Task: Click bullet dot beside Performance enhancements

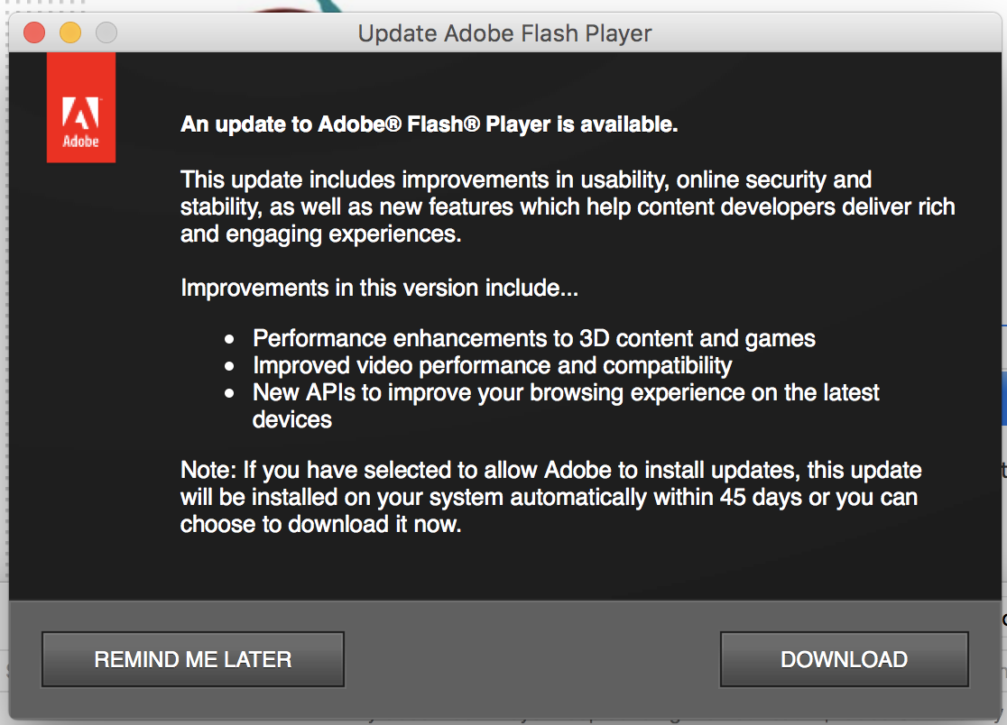Action: click(x=231, y=340)
